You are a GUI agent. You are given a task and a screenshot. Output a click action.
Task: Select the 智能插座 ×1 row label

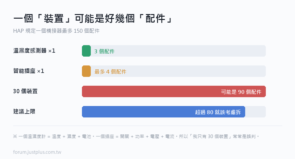tap(29, 71)
